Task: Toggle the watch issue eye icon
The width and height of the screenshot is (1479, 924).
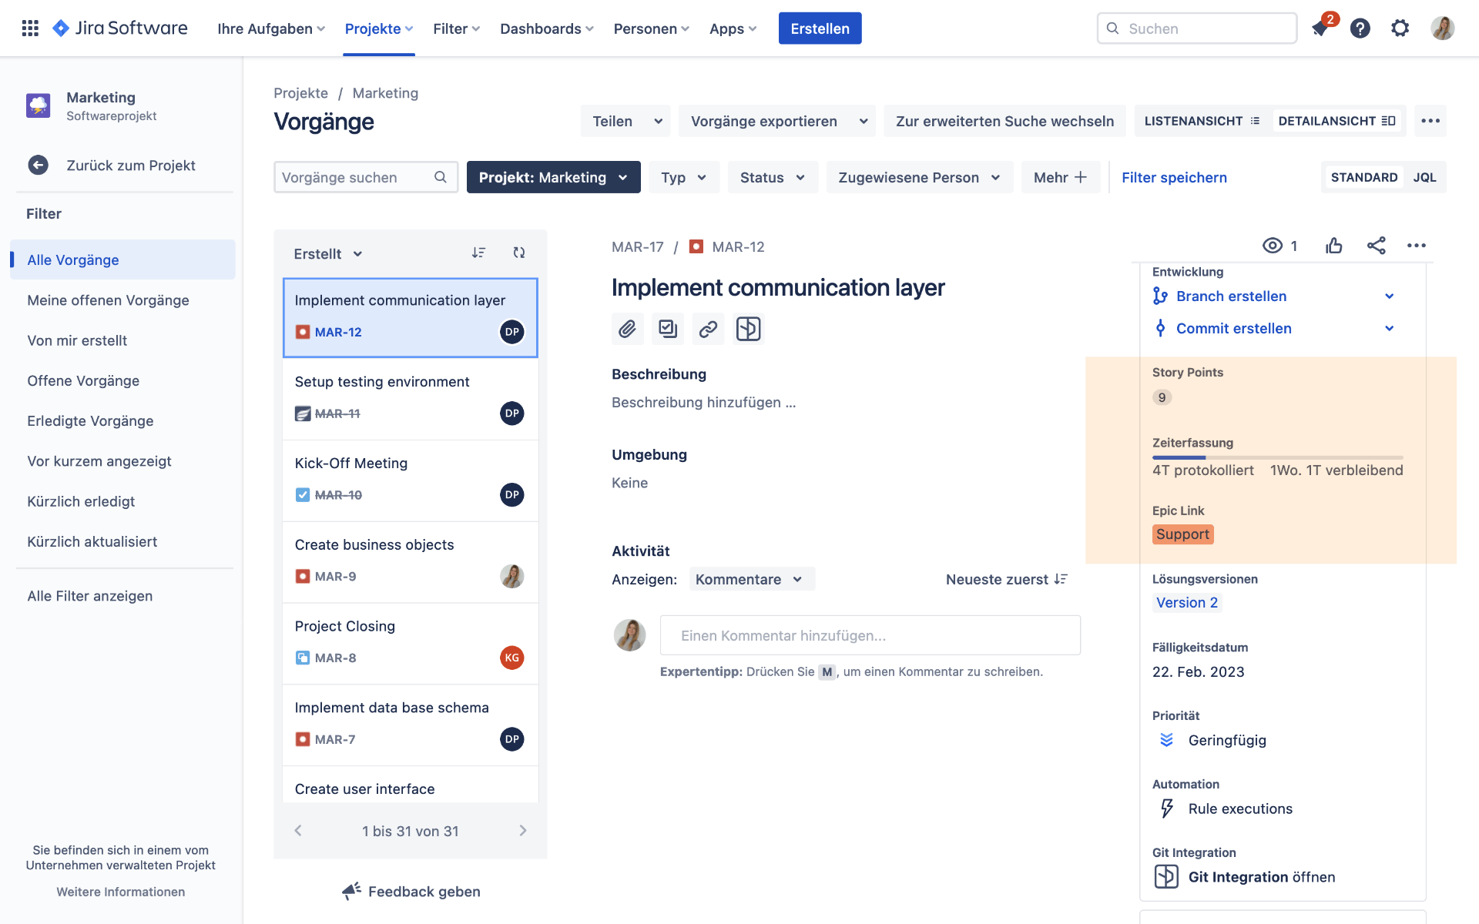Action: tap(1273, 246)
